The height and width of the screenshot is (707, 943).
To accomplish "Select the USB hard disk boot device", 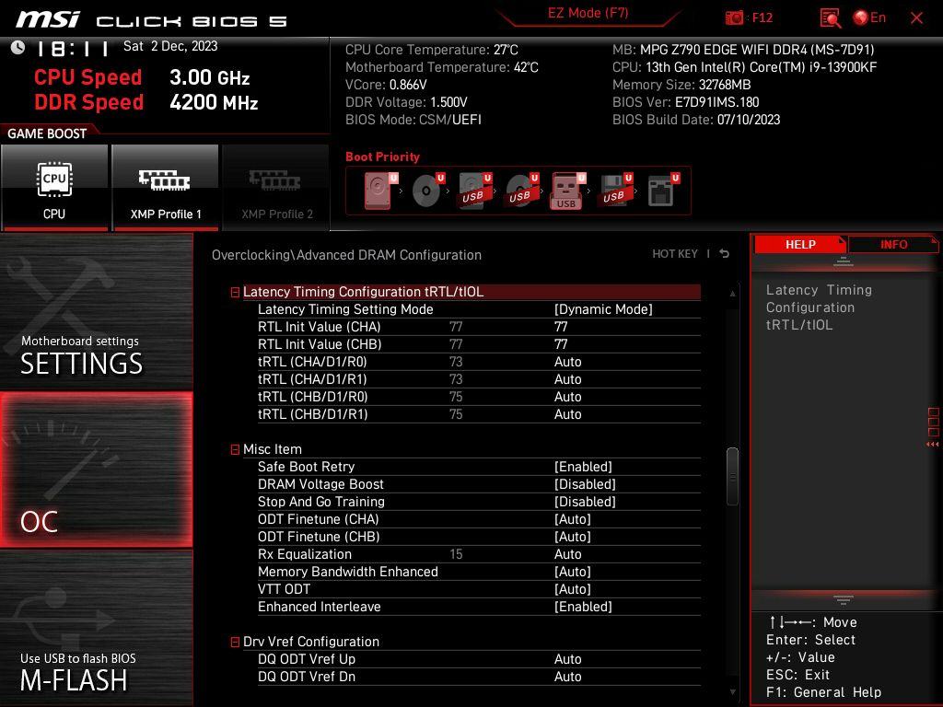I will click(x=474, y=191).
